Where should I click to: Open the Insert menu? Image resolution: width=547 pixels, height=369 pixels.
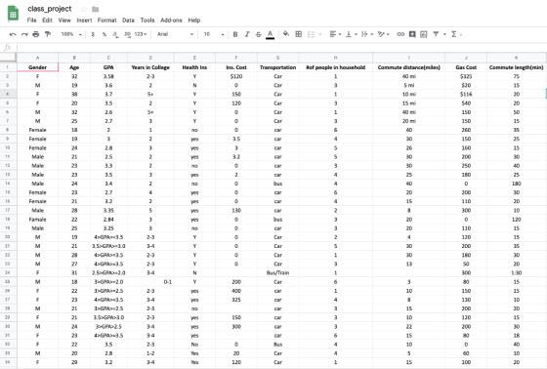[84, 20]
